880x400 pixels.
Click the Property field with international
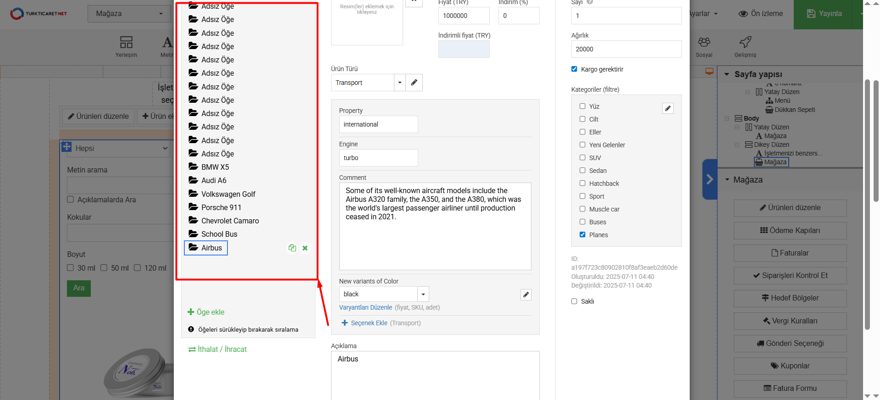click(378, 124)
